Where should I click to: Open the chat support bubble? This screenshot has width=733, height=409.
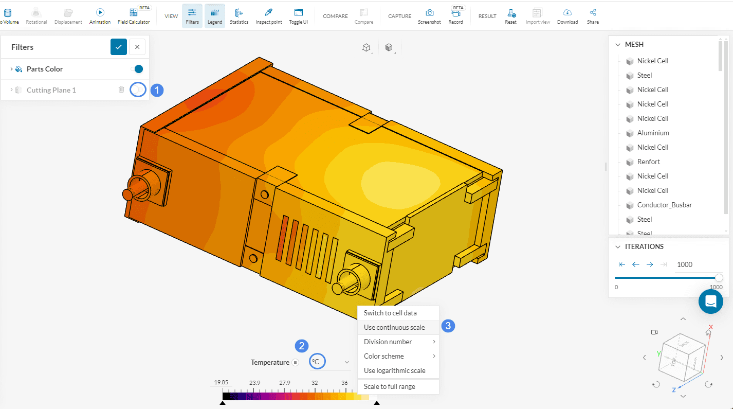click(710, 301)
